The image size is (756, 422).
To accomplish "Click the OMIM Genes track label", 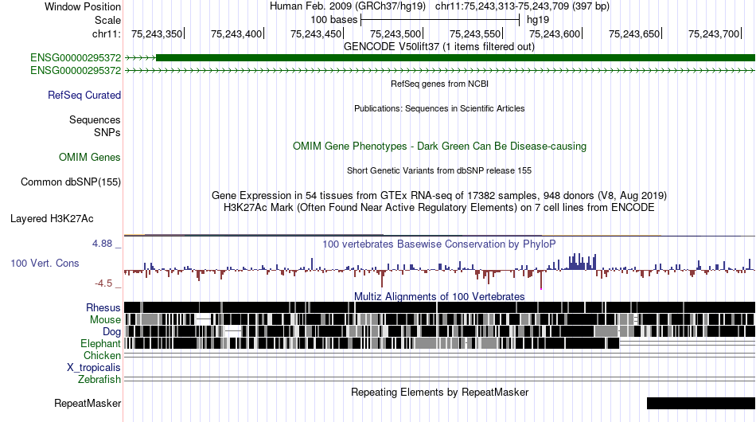I will (89, 157).
